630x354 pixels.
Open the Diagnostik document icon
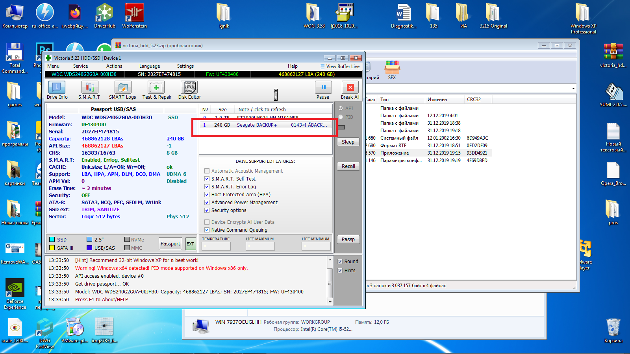(x=404, y=16)
